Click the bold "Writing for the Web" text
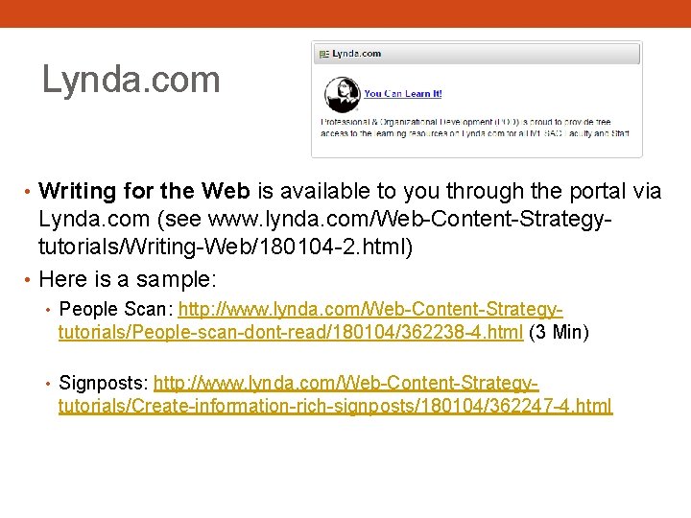This screenshot has width=691, height=518. pyautogui.click(x=145, y=191)
